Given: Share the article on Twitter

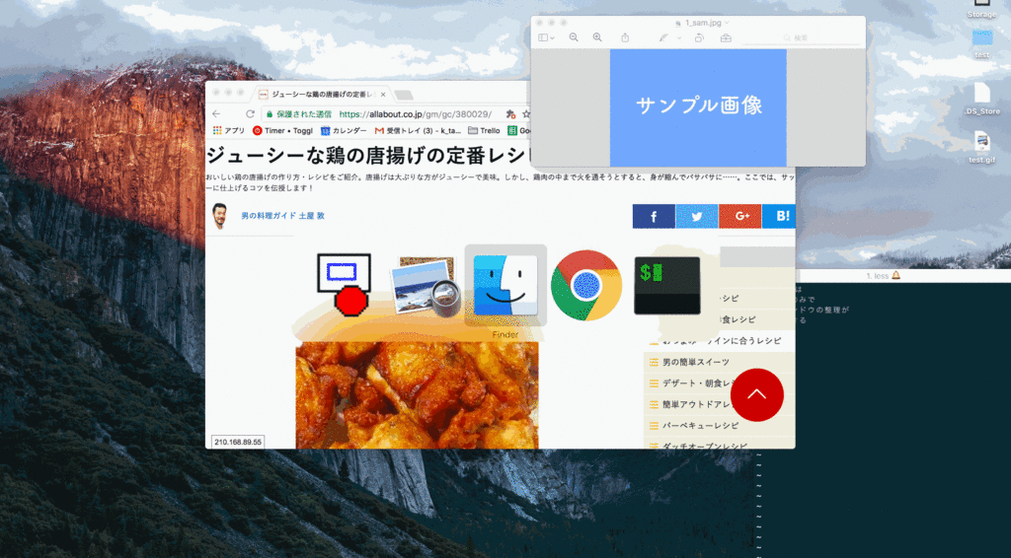Looking at the screenshot, I should click(x=697, y=216).
